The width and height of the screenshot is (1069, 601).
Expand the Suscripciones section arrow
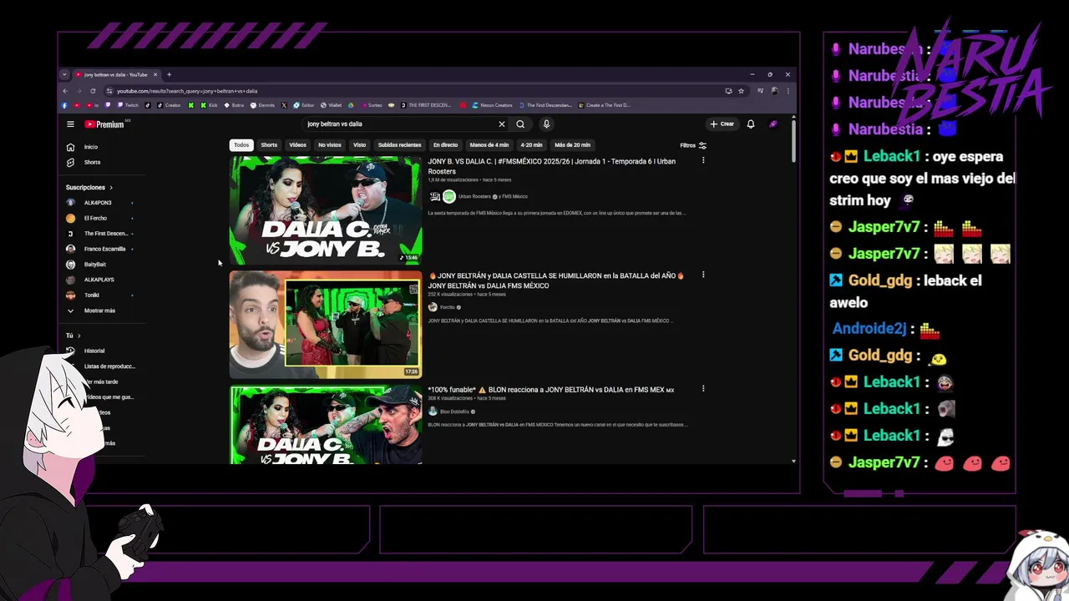click(110, 188)
